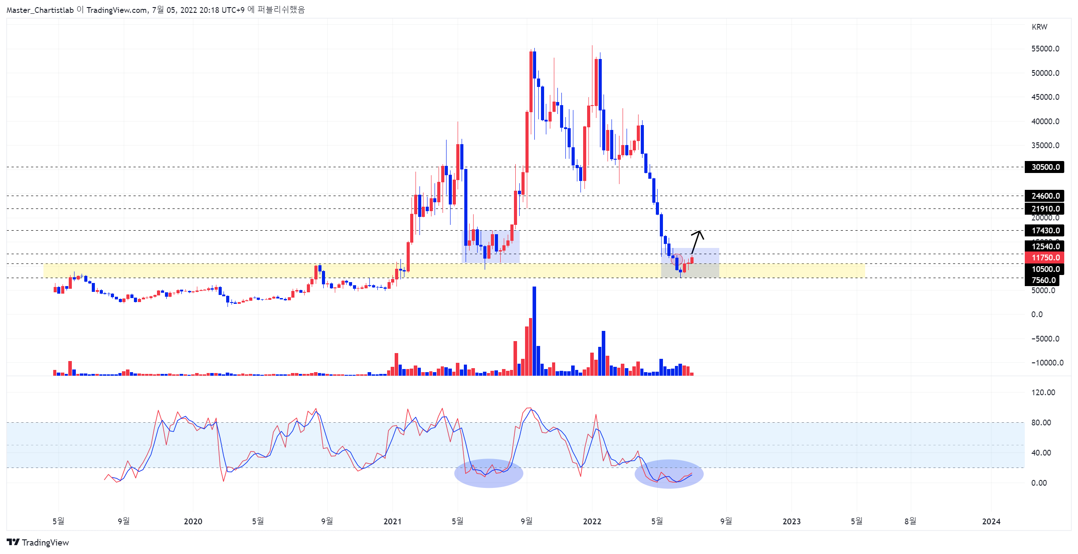
Task: Click the 17430.0 price level label
Action: coord(1044,230)
